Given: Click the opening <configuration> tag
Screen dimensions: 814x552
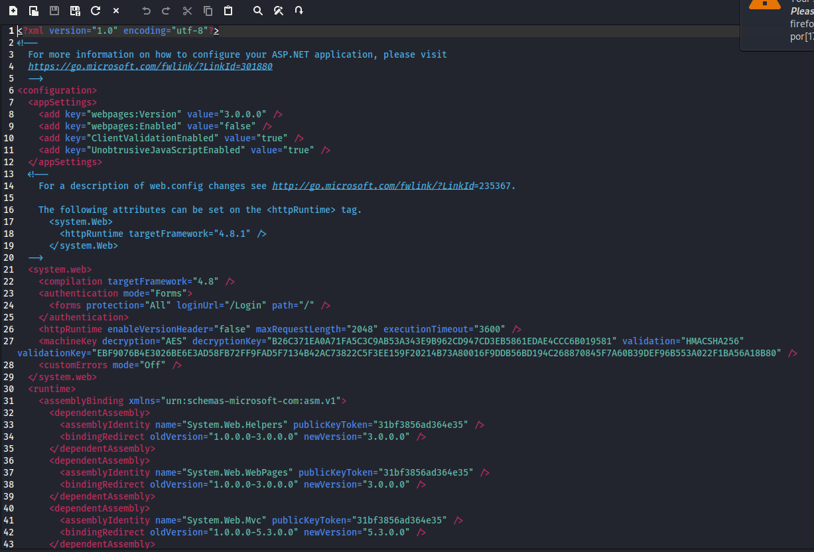Looking at the screenshot, I should (57, 90).
